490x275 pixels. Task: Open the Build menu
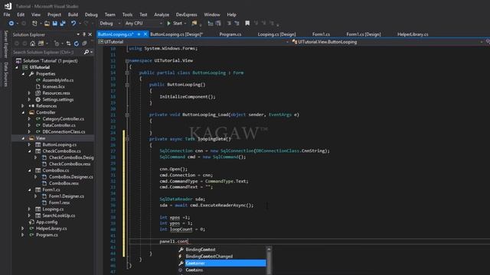tap(73, 15)
